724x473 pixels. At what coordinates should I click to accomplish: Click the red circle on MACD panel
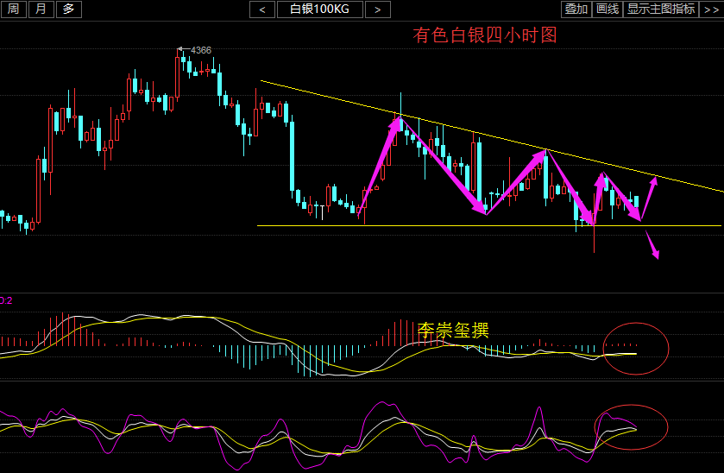click(x=636, y=349)
